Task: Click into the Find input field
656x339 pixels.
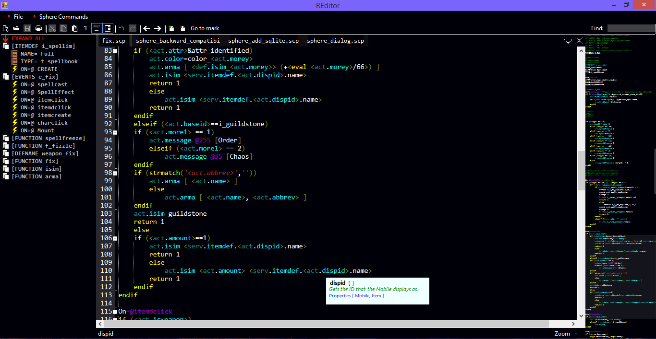Action: tap(631, 28)
